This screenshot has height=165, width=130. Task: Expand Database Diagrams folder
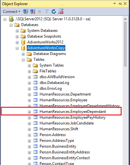click(23, 54)
